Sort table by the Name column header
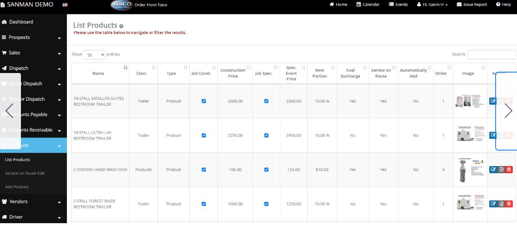This screenshot has width=517, height=225. click(98, 73)
